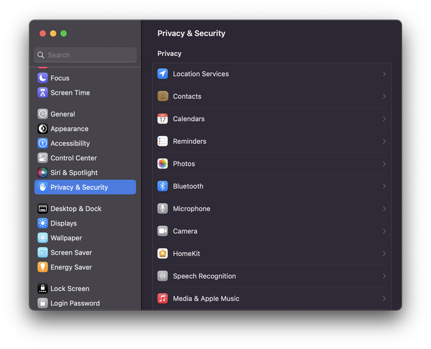Click the HomeKit house icon
This screenshot has width=431, height=349.
click(162, 254)
